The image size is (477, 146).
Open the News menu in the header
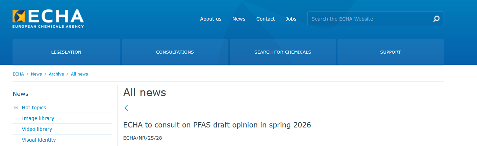[239, 19]
